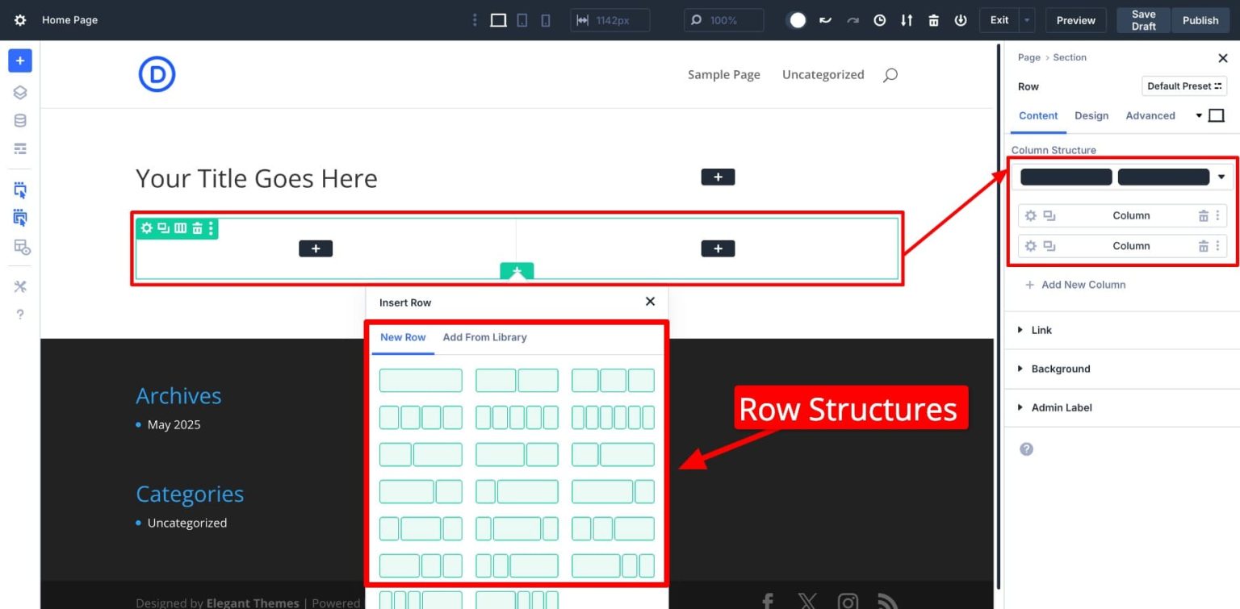Viewport: 1240px width, 609px height.
Task: Click the undo arrow in the top bar
Action: (x=826, y=20)
